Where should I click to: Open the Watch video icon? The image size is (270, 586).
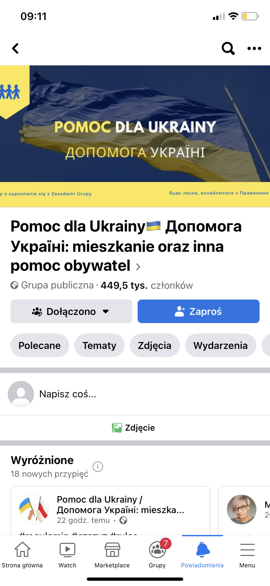(x=67, y=550)
